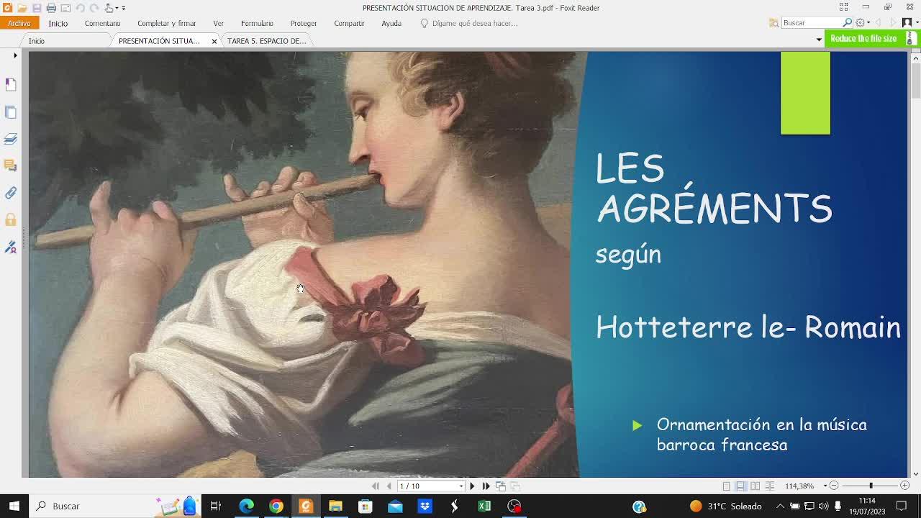Image resolution: width=921 pixels, height=518 pixels.
Task: Jump to the last page
Action: pos(486,486)
